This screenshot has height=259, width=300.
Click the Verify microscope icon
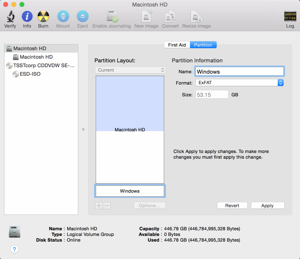click(x=10, y=16)
